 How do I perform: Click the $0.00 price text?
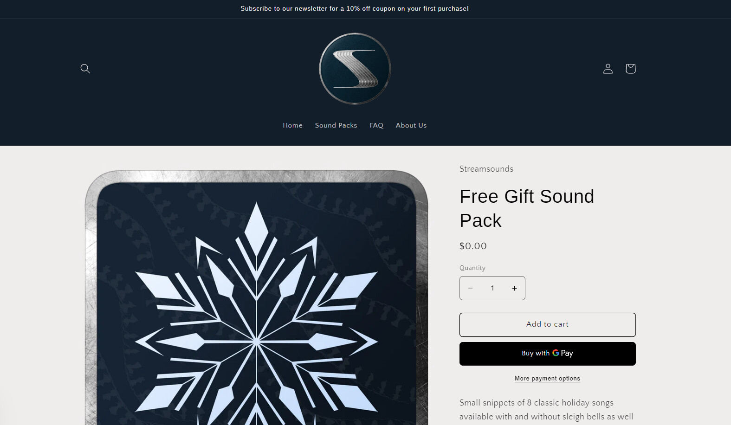click(x=473, y=246)
